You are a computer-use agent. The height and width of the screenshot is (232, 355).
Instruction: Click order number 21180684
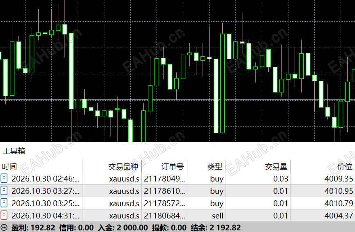164,216
